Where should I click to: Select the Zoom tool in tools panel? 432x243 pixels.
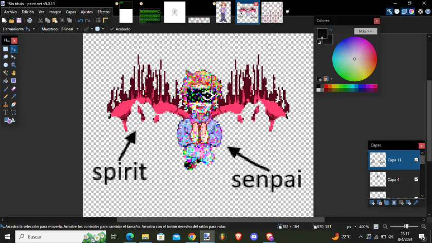pos(13,65)
